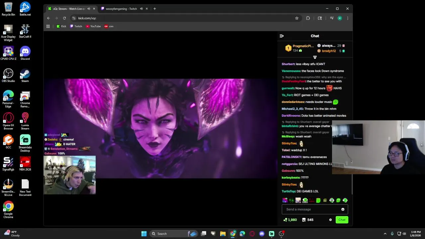The width and height of the screenshot is (425, 239).
Task: Open the weather widget showing 46°F Cloudy
Action: point(12,234)
